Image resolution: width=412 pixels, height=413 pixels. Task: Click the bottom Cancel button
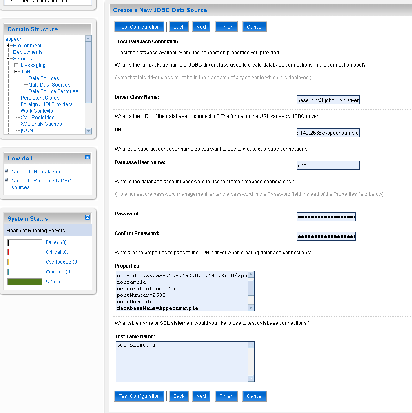coord(255,396)
